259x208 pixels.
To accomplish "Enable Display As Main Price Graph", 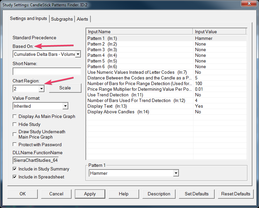I will coord(15,116).
